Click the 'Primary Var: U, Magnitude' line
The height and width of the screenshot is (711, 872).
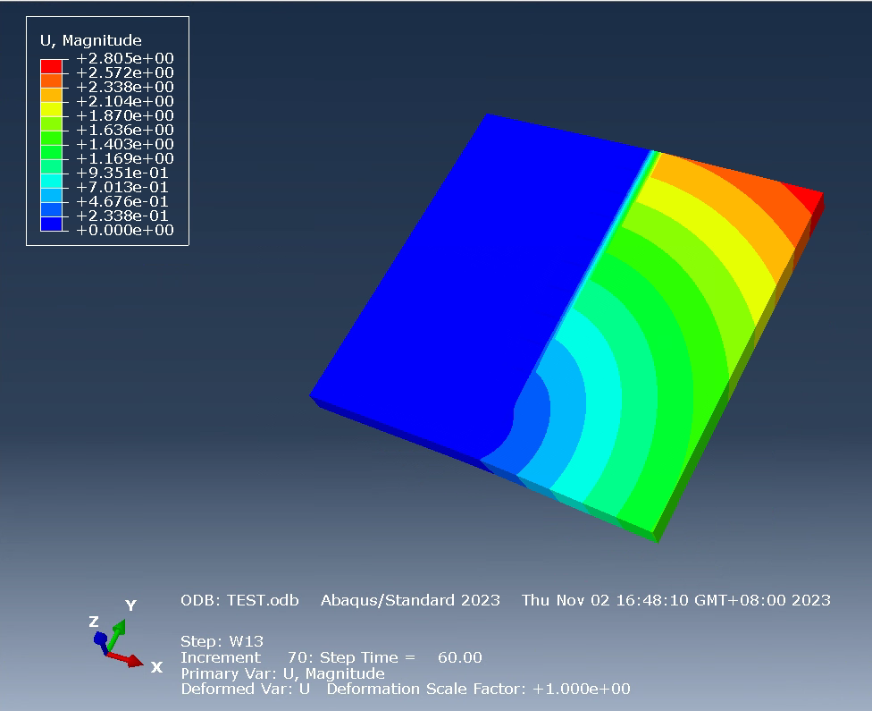point(282,673)
